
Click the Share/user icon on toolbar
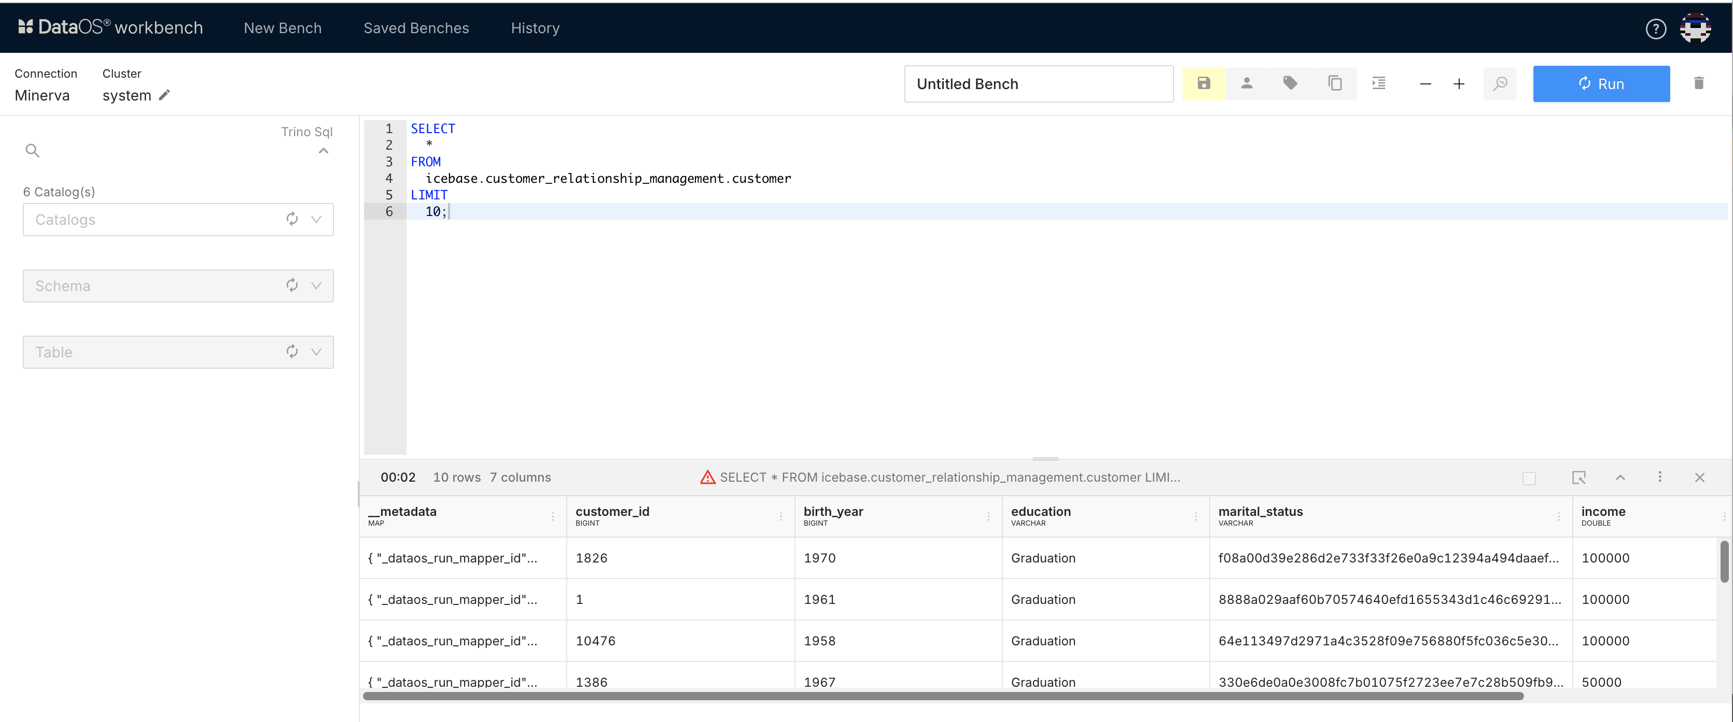click(x=1247, y=83)
